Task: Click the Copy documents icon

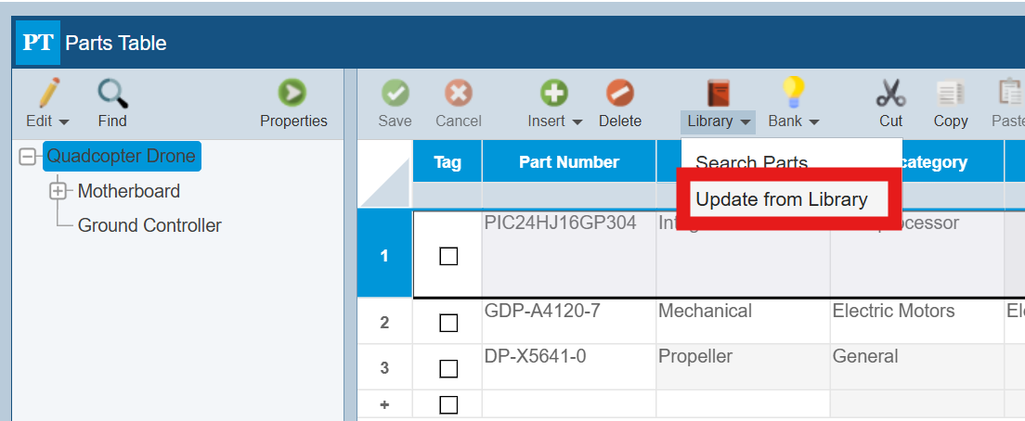Action: click(950, 94)
